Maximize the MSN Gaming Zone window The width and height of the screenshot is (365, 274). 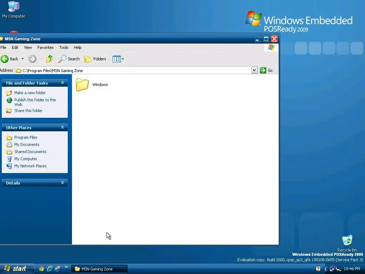click(266, 39)
